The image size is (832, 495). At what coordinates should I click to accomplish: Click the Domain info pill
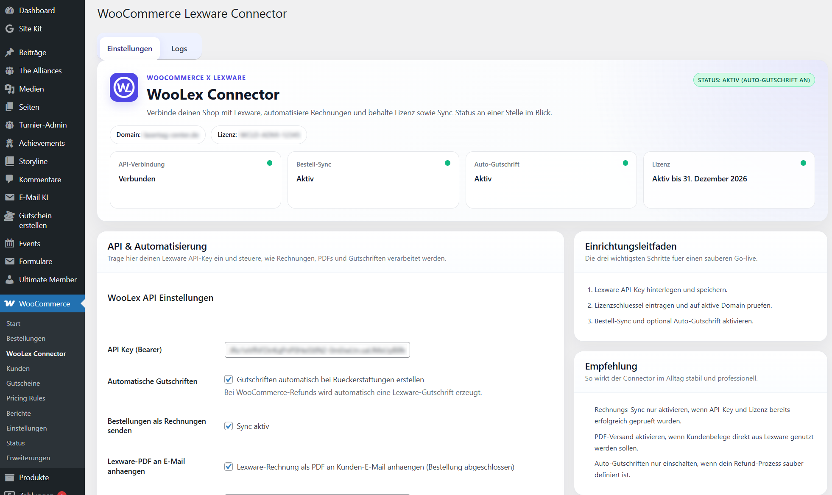point(158,135)
